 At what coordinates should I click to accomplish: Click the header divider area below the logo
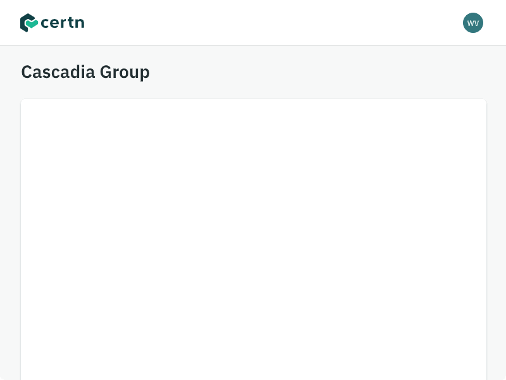[x=253, y=44]
